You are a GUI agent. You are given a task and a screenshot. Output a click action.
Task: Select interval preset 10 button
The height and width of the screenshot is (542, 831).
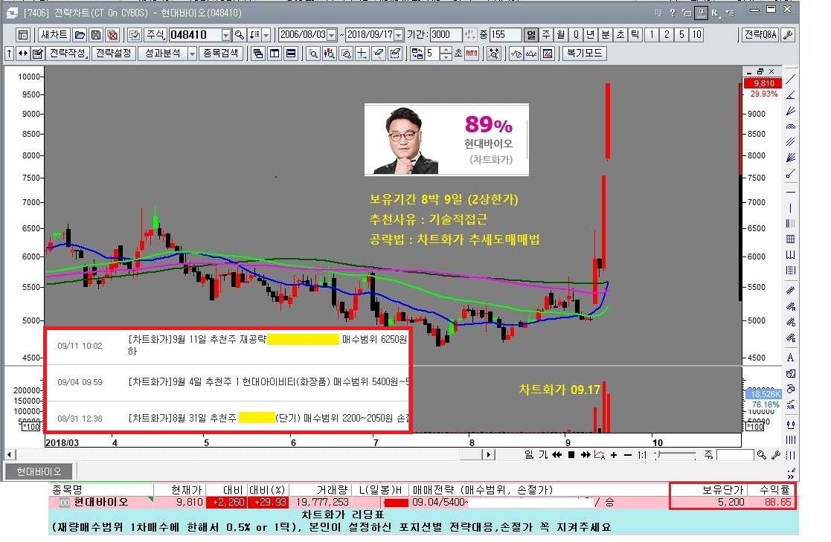(696, 35)
